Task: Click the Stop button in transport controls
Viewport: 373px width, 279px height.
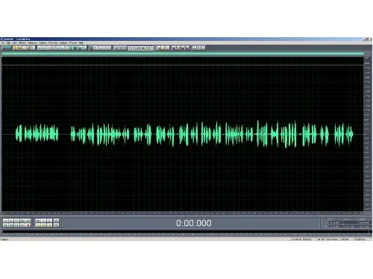Action: [x=5, y=221]
